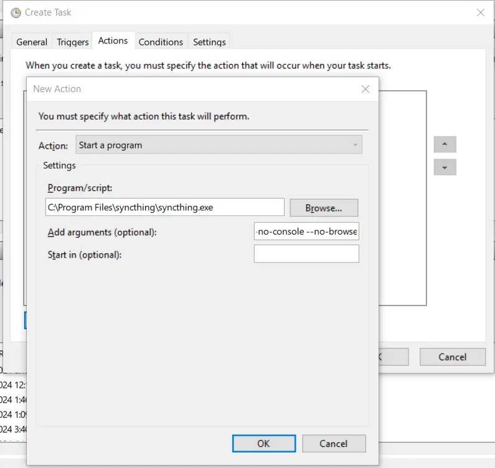This screenshot has width=495, height=468.
Task: Click the move action down arrow
Action: pyautogui.click(x=445, y=167)
